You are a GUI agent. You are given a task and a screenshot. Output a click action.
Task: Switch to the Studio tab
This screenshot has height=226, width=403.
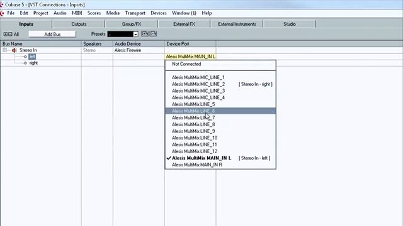coord(290,24)
